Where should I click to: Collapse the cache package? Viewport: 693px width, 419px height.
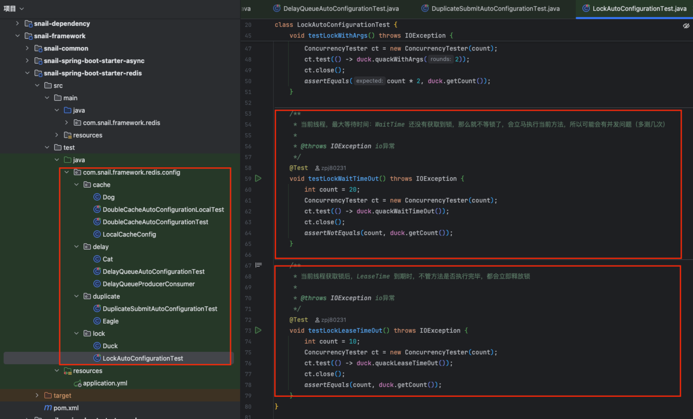(x=76, y=185)
